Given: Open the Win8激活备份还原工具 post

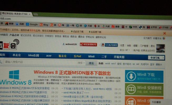Looking at the screenshot, I should pos(84,97).
